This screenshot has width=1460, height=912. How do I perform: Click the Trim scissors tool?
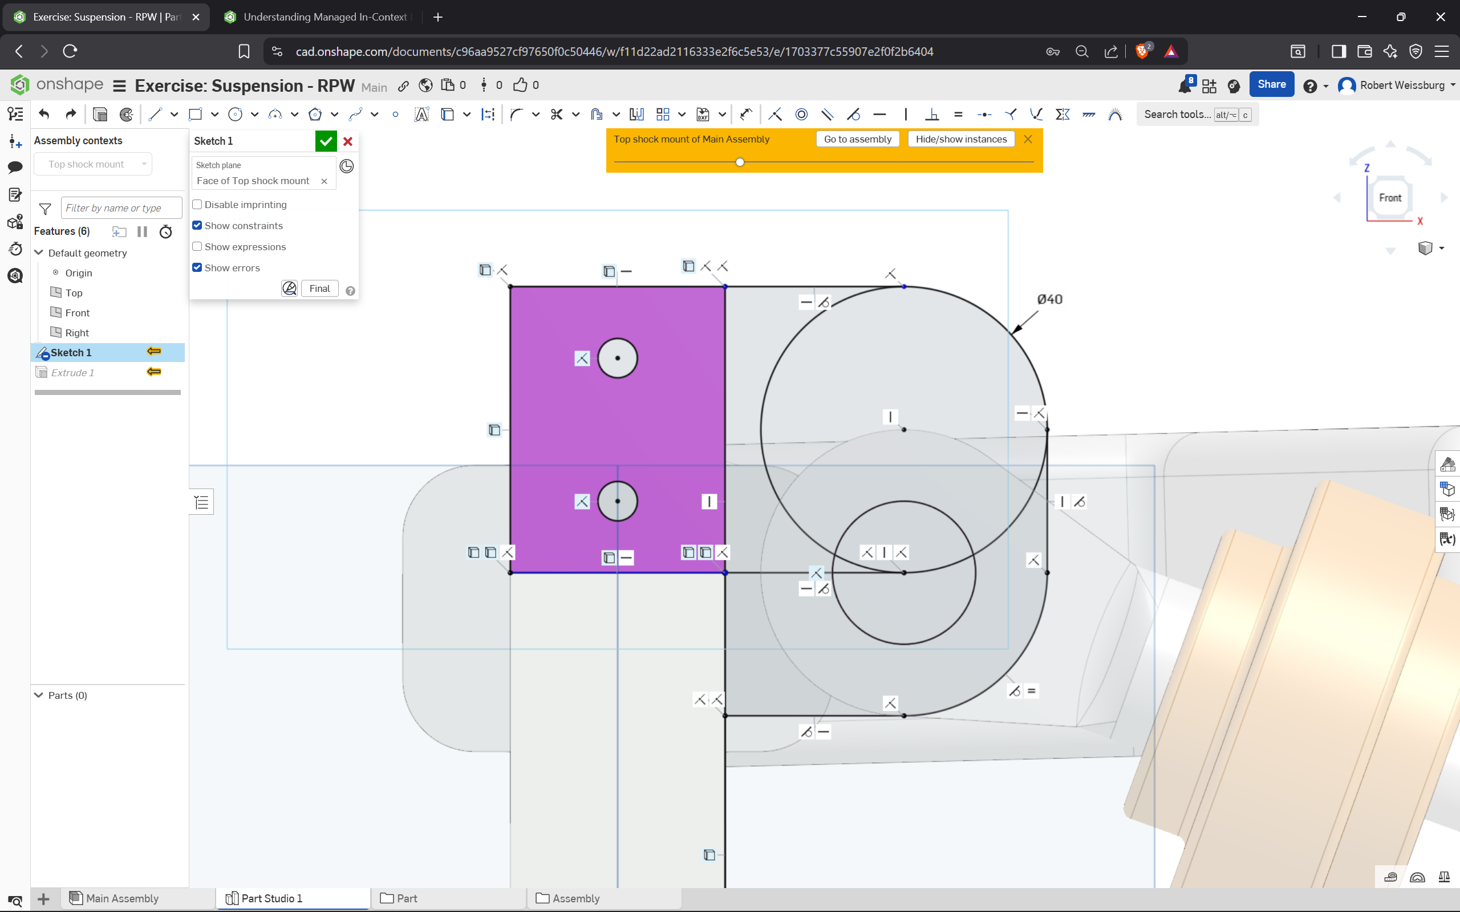click(556, 115)
